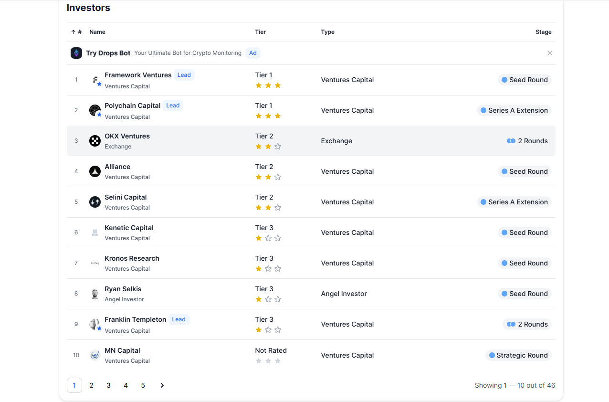Image resolution: width=609 pixels, height=402 pixels.
Task: Click Ryan Selkis profile photo
Action: pos(95,294)
